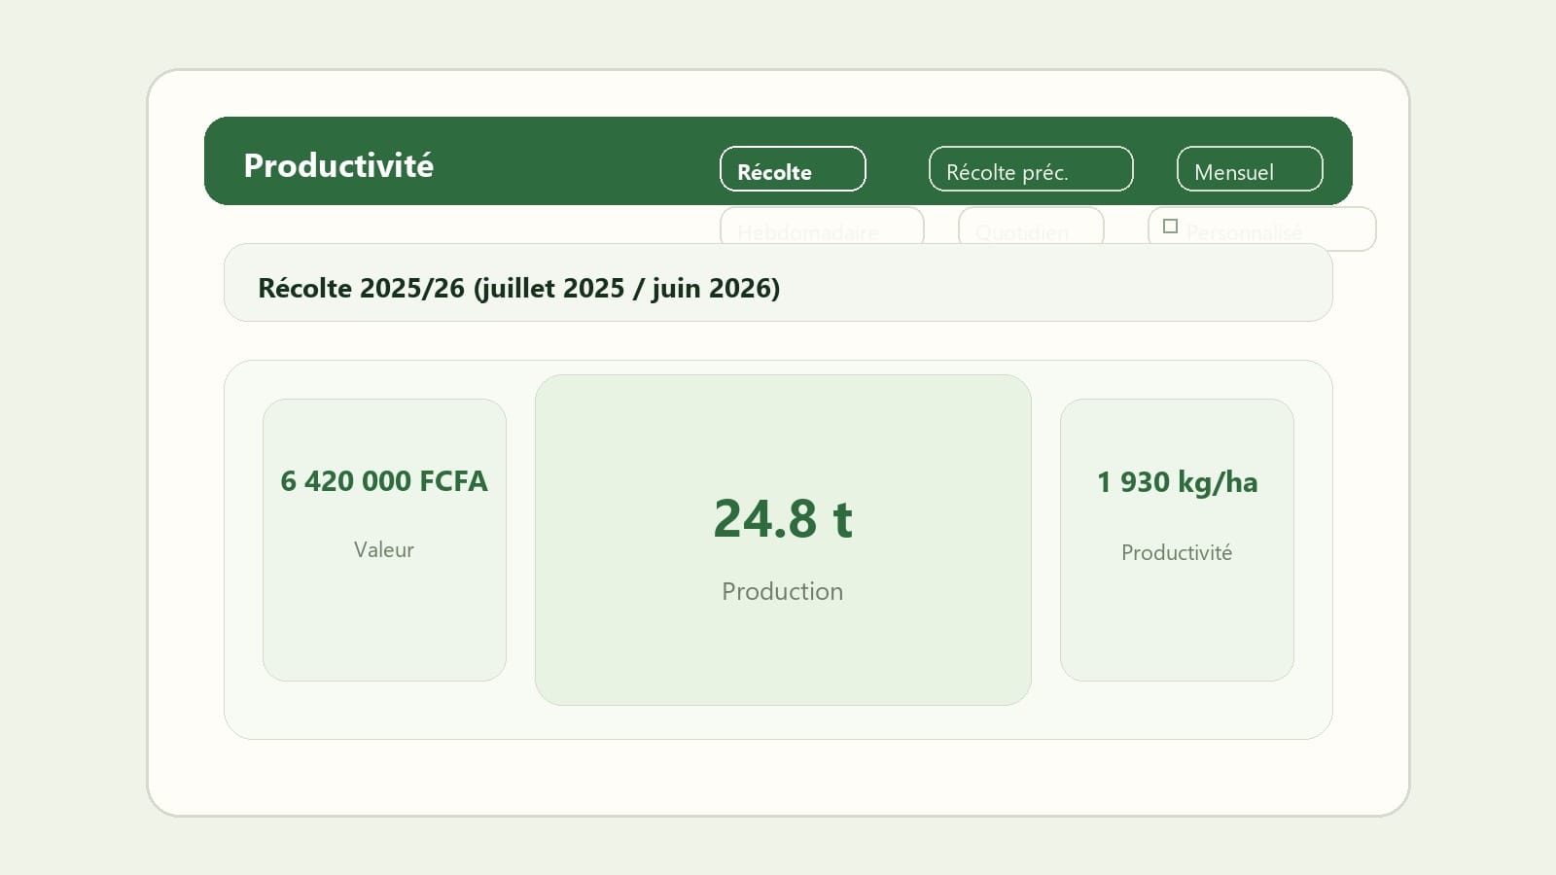This screenshot has height=875, width=1556.
Task: Click the Personnalisé text label
Action: pyautogui.click(x=1244, y=232)
